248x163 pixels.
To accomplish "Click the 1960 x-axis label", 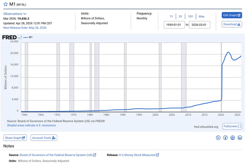I will pyautogui.click(x=24, y=115).
